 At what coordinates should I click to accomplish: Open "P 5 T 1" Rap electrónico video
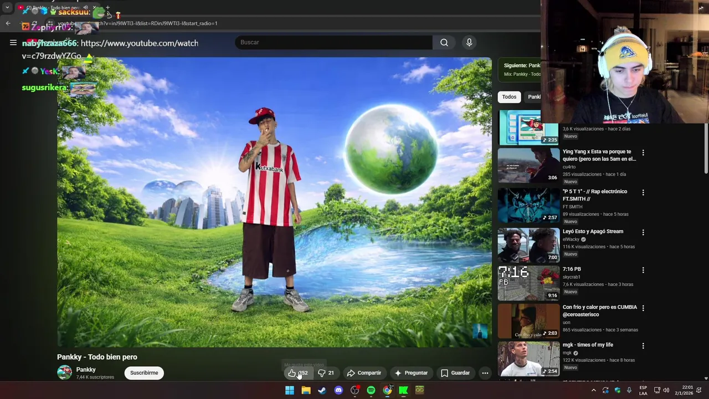coord(595,195)
